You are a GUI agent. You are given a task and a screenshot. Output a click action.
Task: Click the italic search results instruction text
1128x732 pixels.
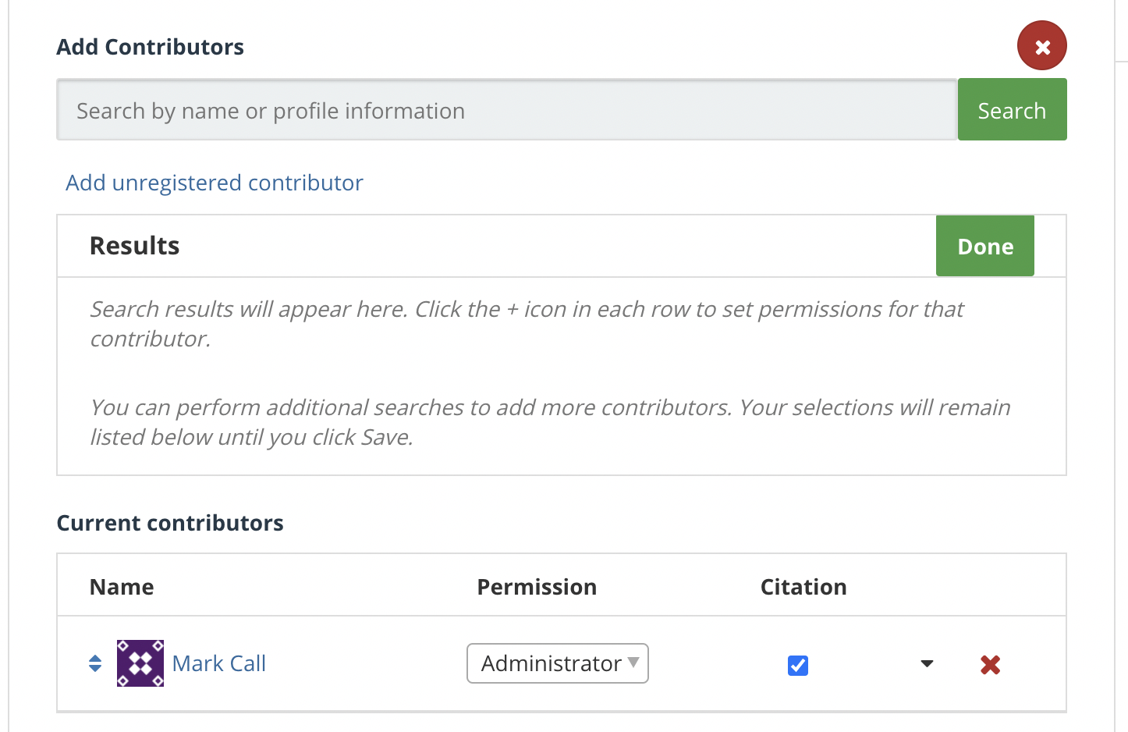coord(527,324)
